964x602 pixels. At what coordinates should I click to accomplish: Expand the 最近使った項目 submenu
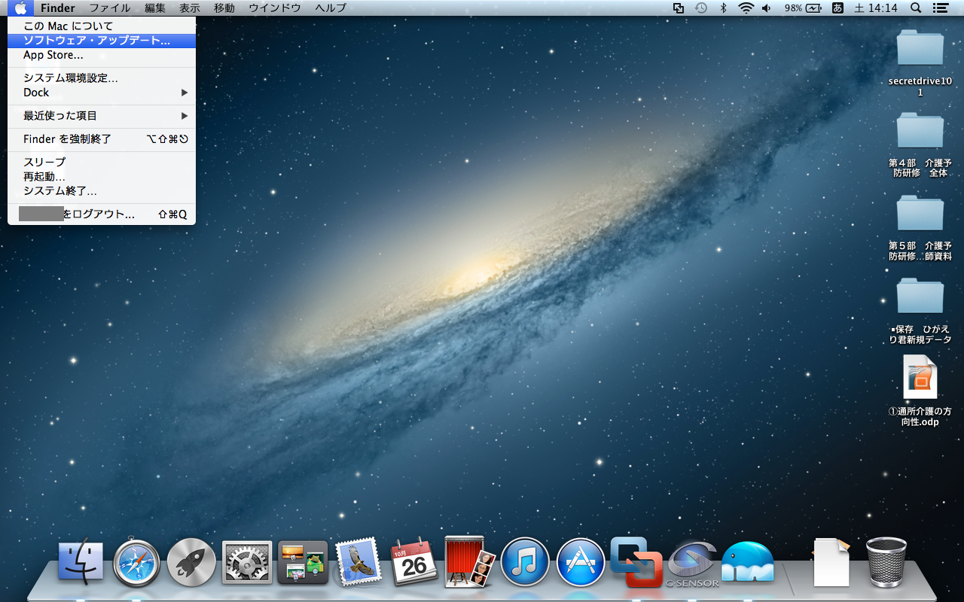tap(102, 116)
